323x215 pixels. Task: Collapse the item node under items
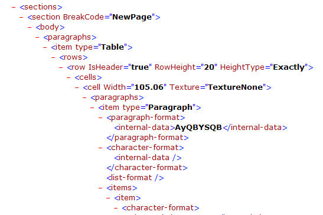click(x=108, y=198)
